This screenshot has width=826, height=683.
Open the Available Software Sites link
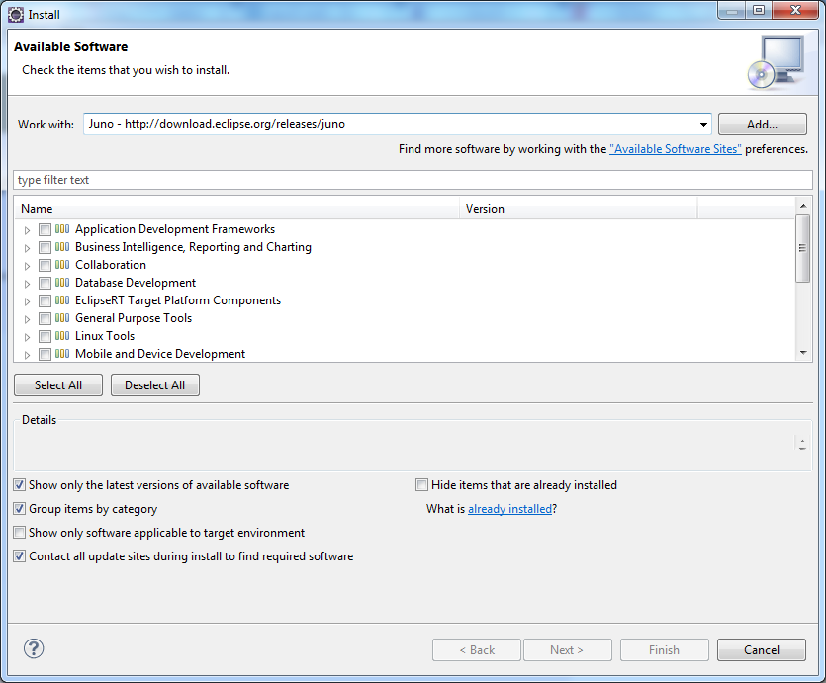pyautogui.click(x=676, y=149)
